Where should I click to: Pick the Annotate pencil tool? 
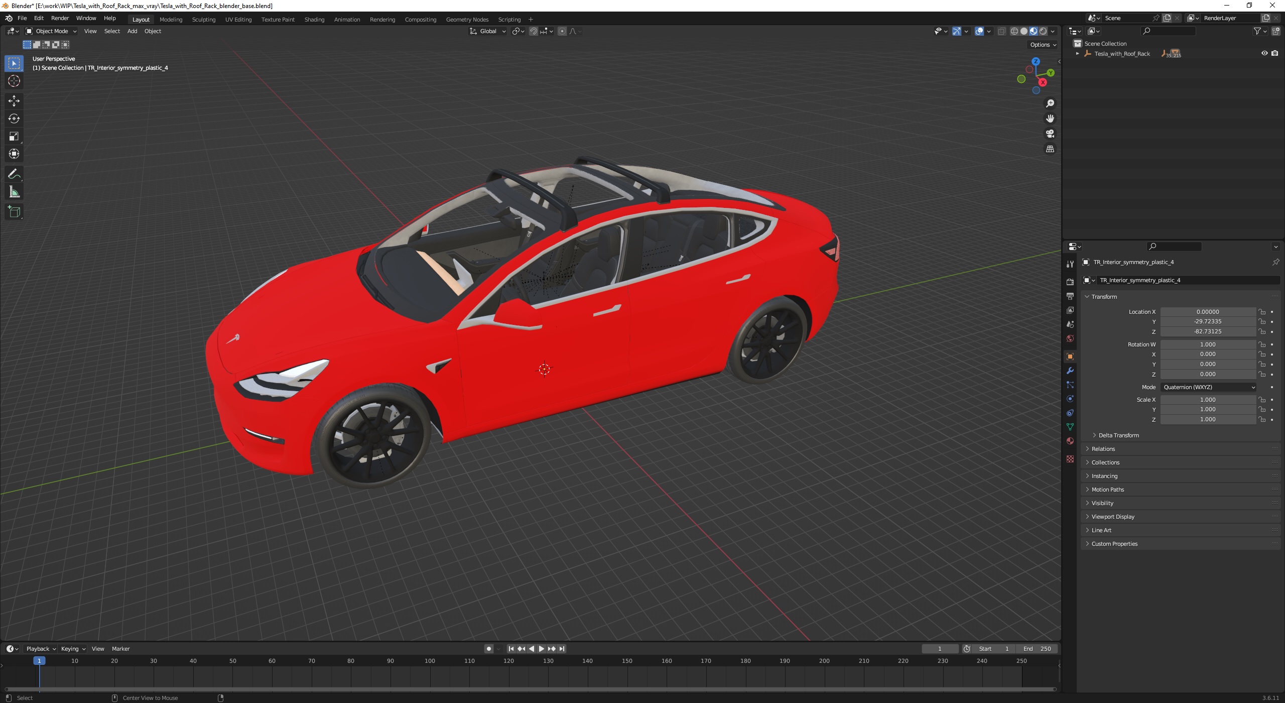pos(14,174)
